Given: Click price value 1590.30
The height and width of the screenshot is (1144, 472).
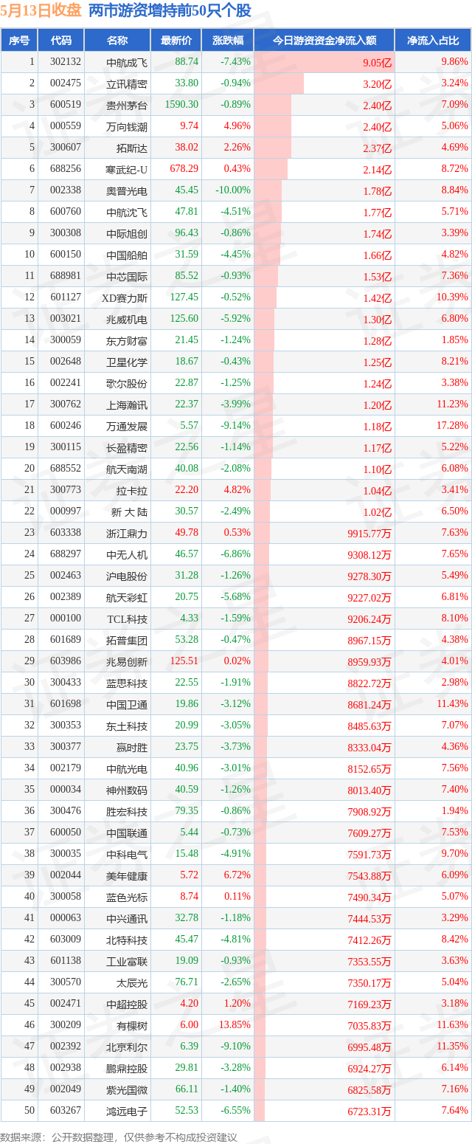Looking at the screenshot, I should click(x=182, y=105).
